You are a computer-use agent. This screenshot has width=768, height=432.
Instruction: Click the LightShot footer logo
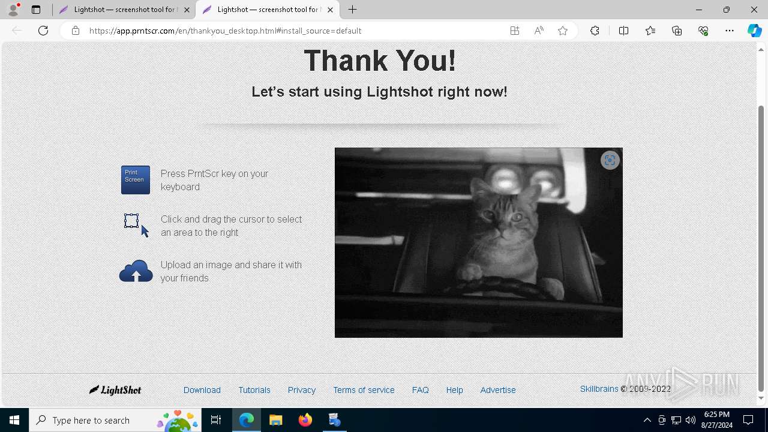click(115, 390)
